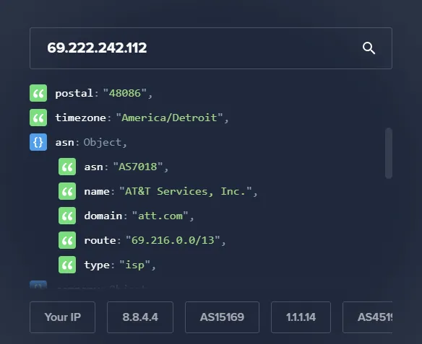Pick the AS15169 example button

point(222,317)
